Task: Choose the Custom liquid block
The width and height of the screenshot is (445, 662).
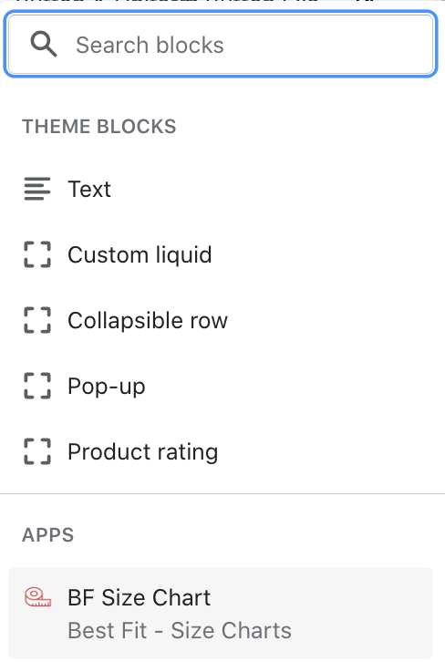Action: pos(221,254)
